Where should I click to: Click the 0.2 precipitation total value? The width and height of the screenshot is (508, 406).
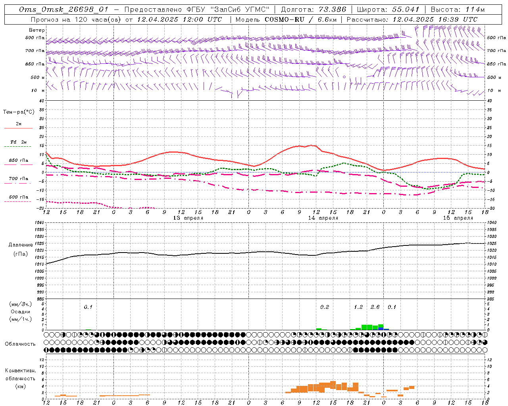pos(325,307)
